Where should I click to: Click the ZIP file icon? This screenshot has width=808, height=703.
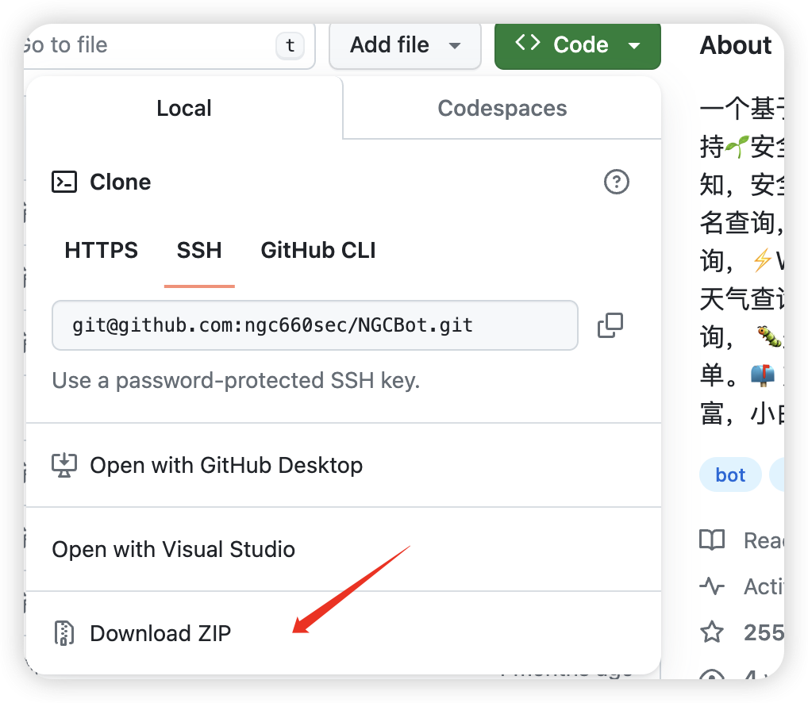point(64,633)
